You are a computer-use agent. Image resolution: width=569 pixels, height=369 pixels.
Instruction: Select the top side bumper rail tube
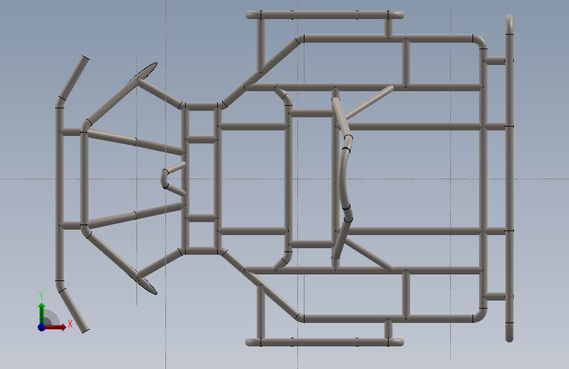point(324,15)
